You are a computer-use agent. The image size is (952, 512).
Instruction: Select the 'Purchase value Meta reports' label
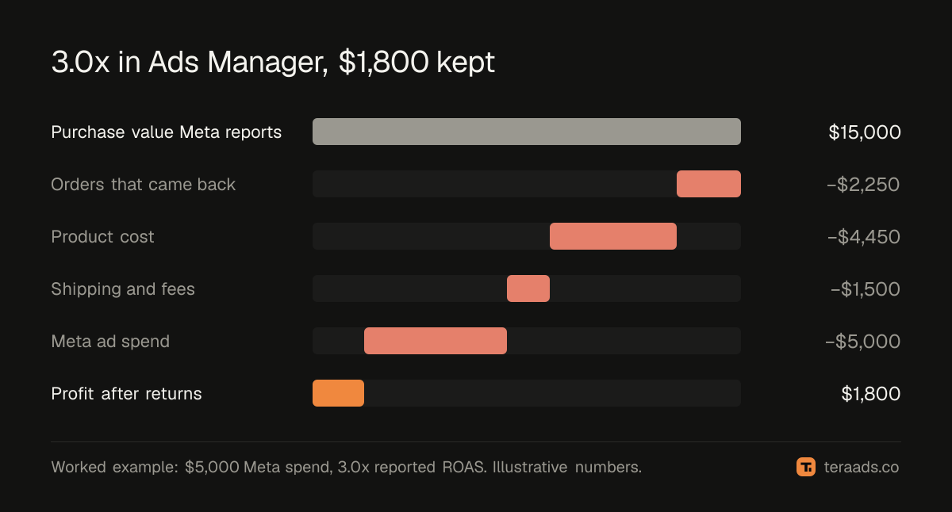coord(167,132)
